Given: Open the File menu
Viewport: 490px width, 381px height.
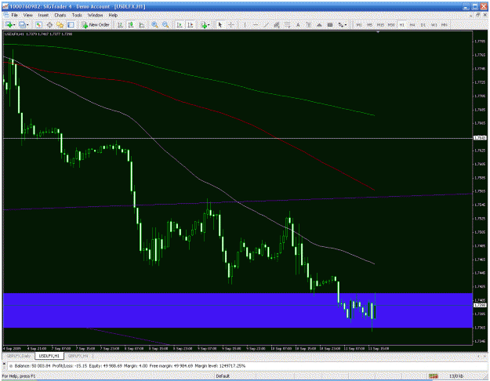Looking at the screenshot, I should [x=14, y=15].
